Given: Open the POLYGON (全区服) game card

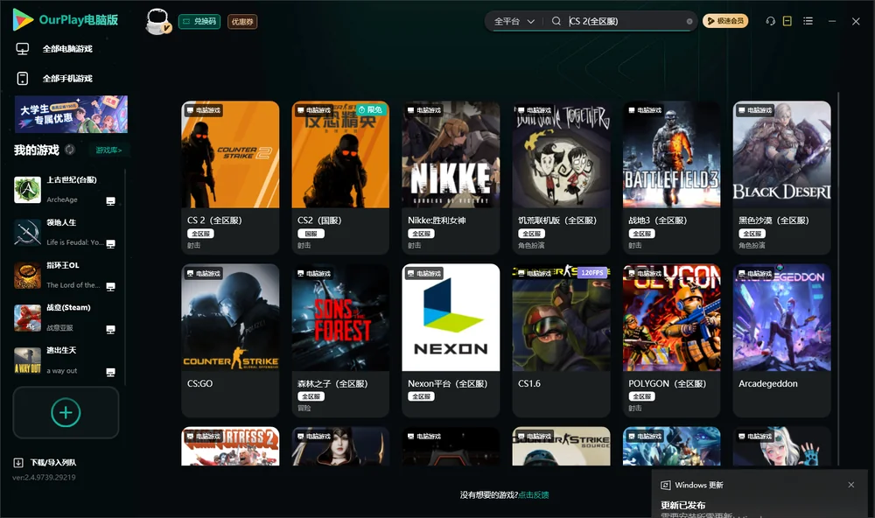Looking at the screenshot, I should coord(671,340).
